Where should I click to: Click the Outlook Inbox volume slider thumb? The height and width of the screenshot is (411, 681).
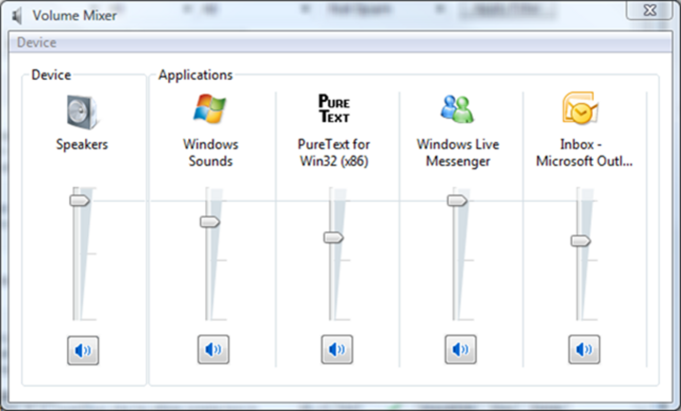tap(581, 241)
